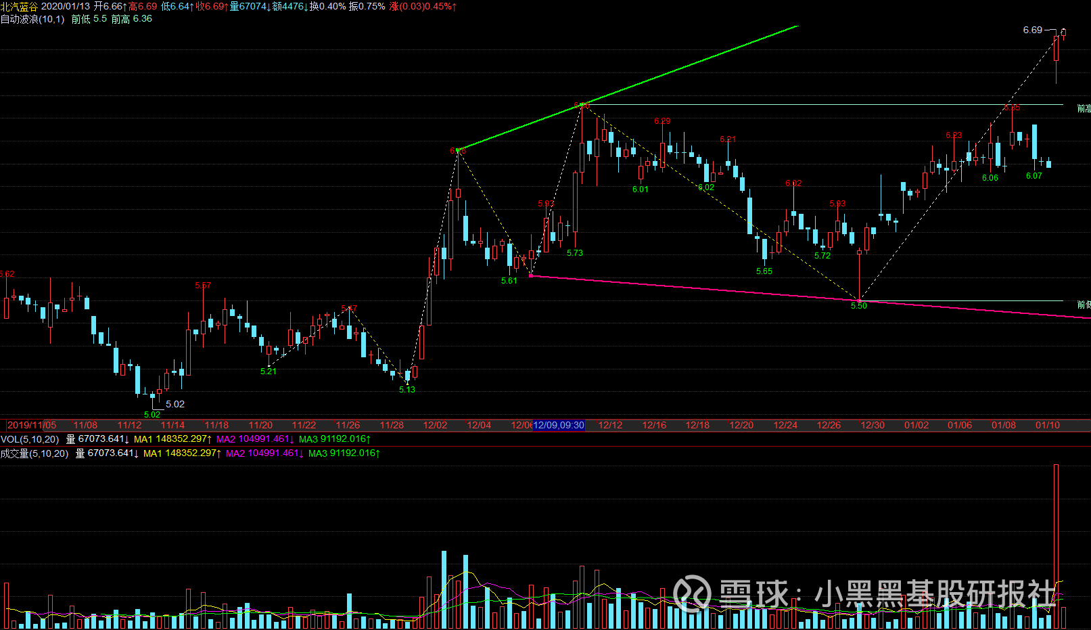Click the 北汽蓝谷 stock name label
Image resolution: width=1091 pixels, height=630 pixels.
[20, 6]
